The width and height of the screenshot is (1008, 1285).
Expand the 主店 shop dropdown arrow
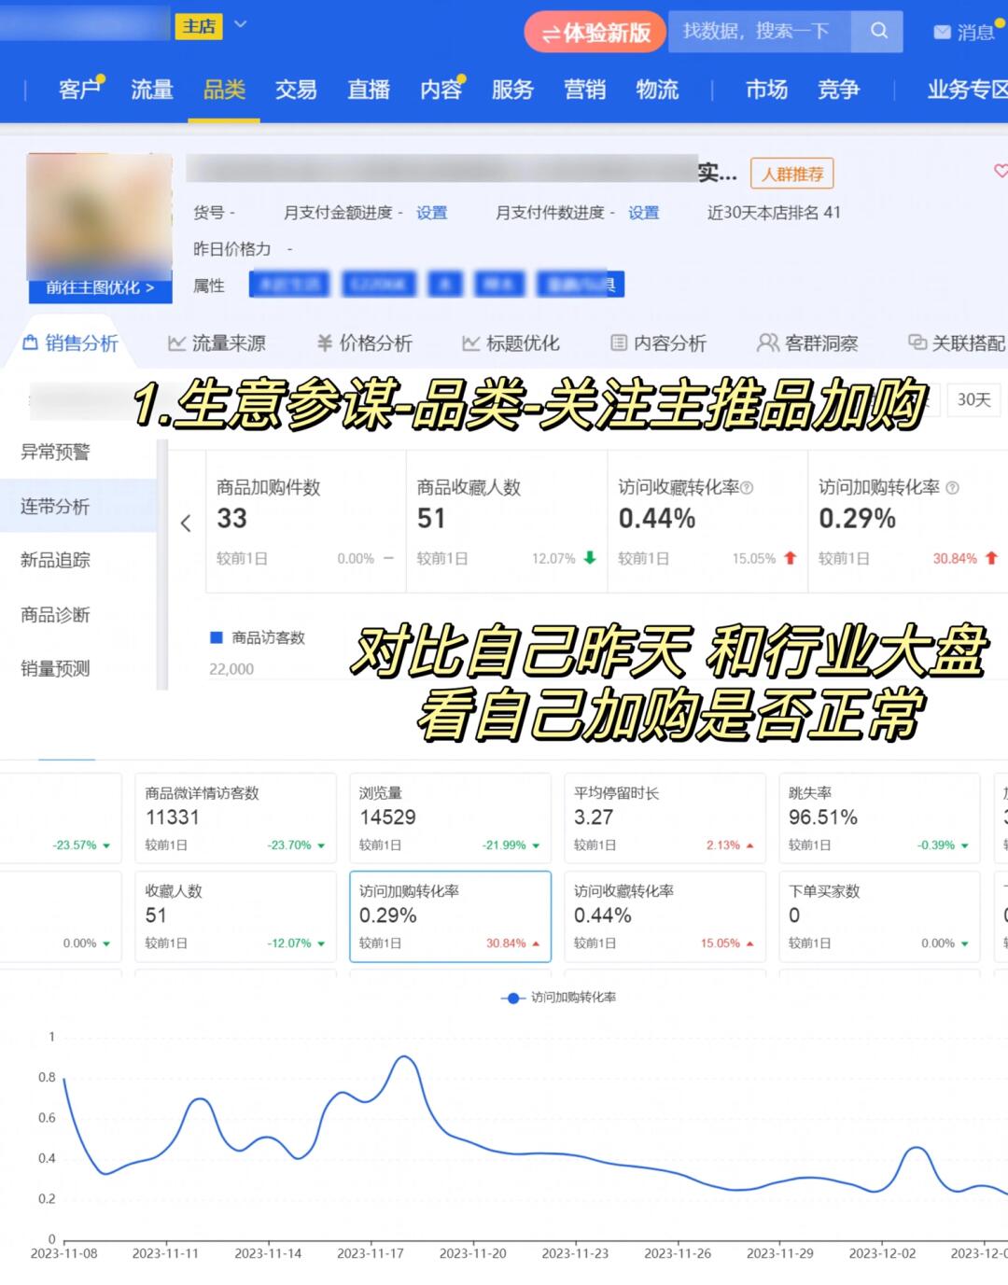tap(240, 24)
